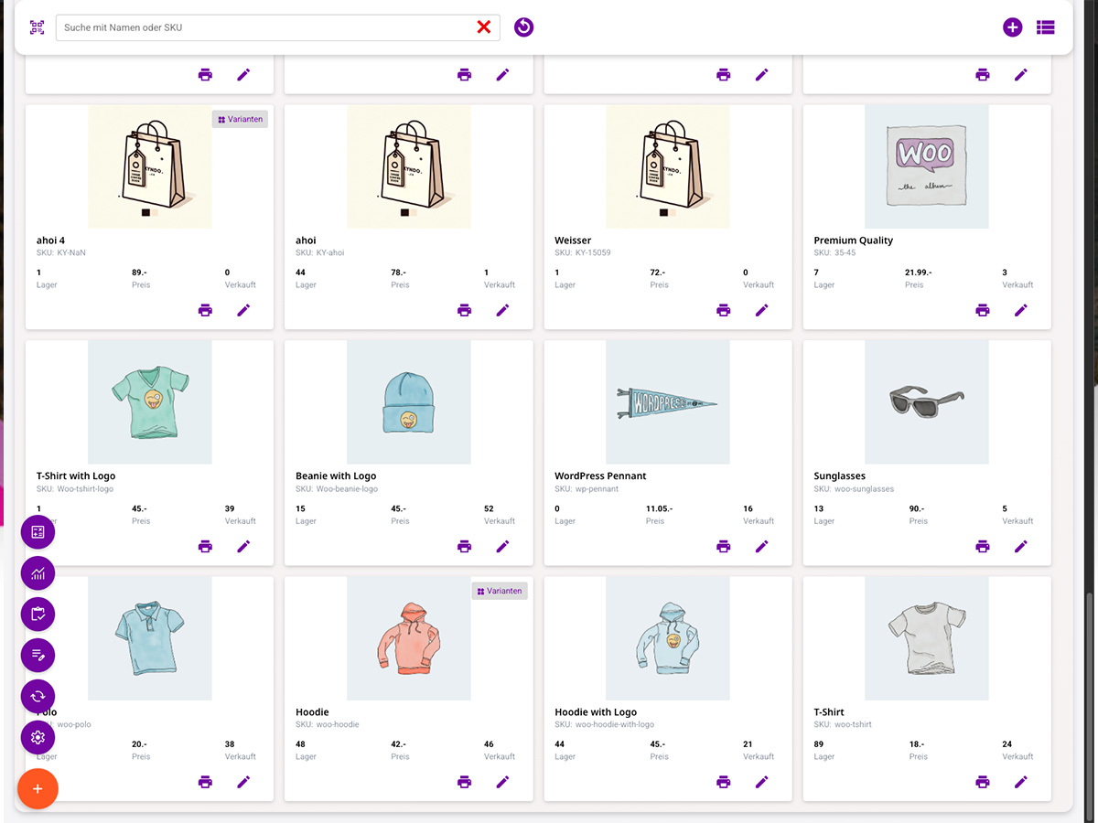Expand the Varianten badge on Hoodie
The image size is (1098, 823).
tap(500, 591)
